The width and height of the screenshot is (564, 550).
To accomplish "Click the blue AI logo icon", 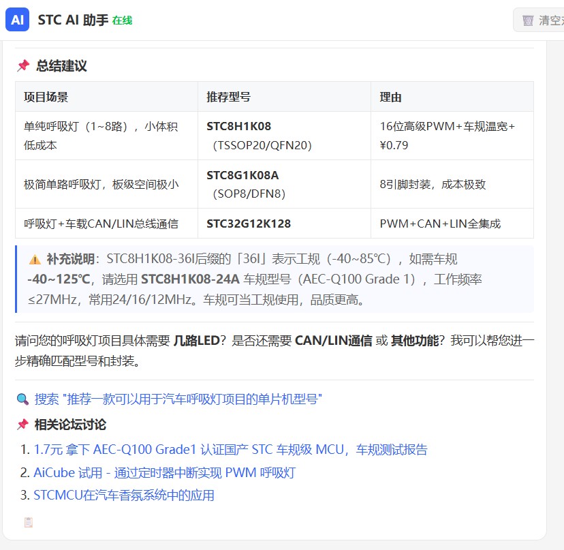I will 17,20.
